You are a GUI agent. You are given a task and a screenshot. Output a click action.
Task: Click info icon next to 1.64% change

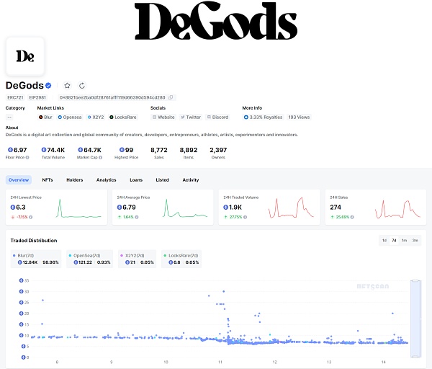137,217
